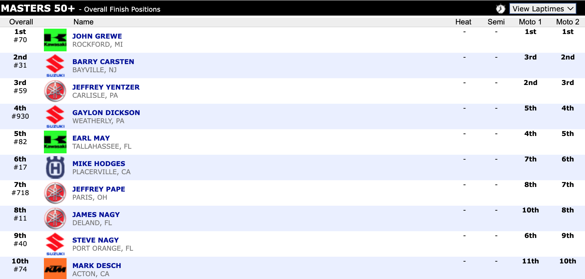Image resolution: width=585 pixels, height=279 pixels.
Task: Click Mark Desch's KTM logo
Action: (x=55, y=269)
